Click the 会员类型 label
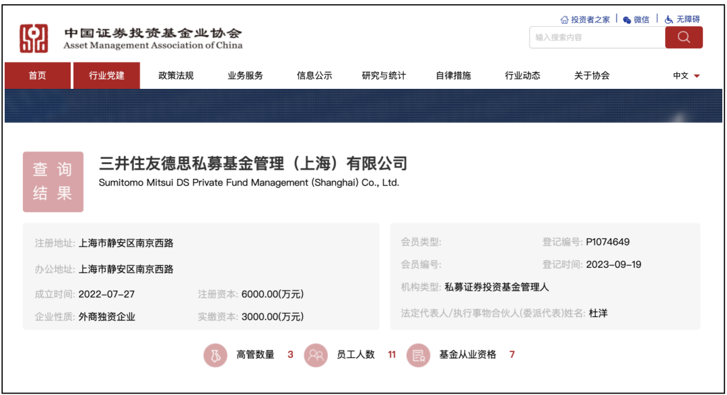Viewport: 727px width, 395px height. 421,242
